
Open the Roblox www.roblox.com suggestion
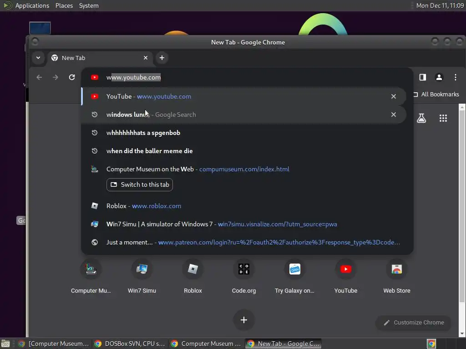point(244,206)
